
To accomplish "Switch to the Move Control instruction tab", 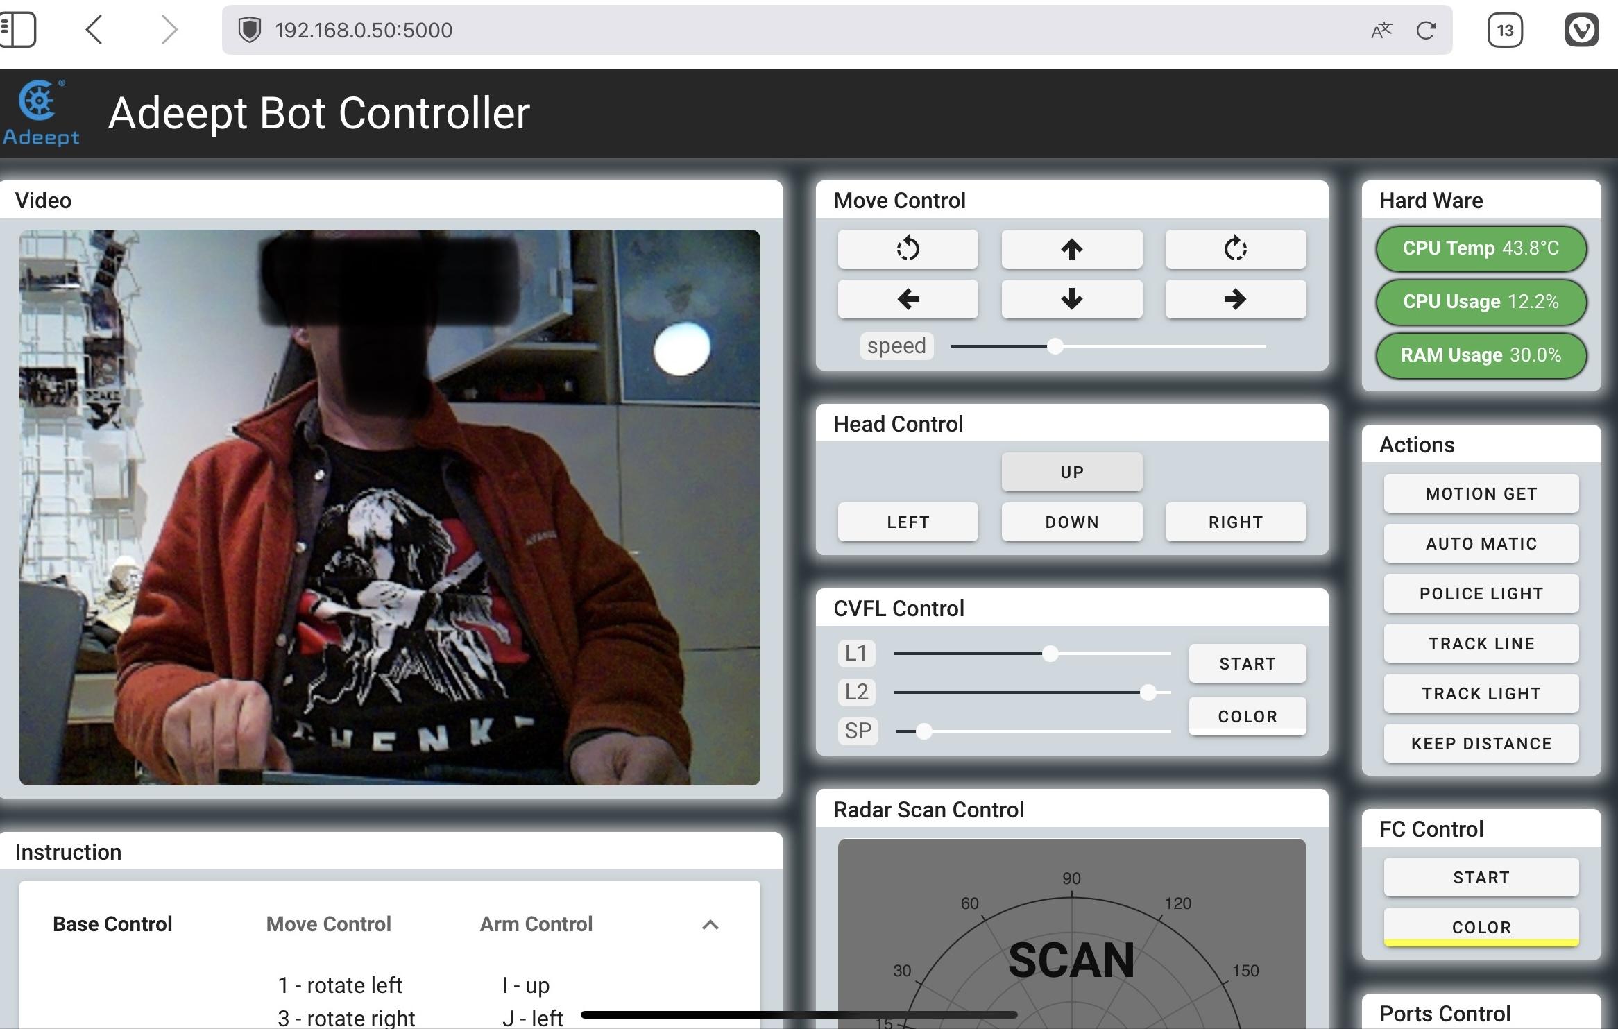I will 328,924.
